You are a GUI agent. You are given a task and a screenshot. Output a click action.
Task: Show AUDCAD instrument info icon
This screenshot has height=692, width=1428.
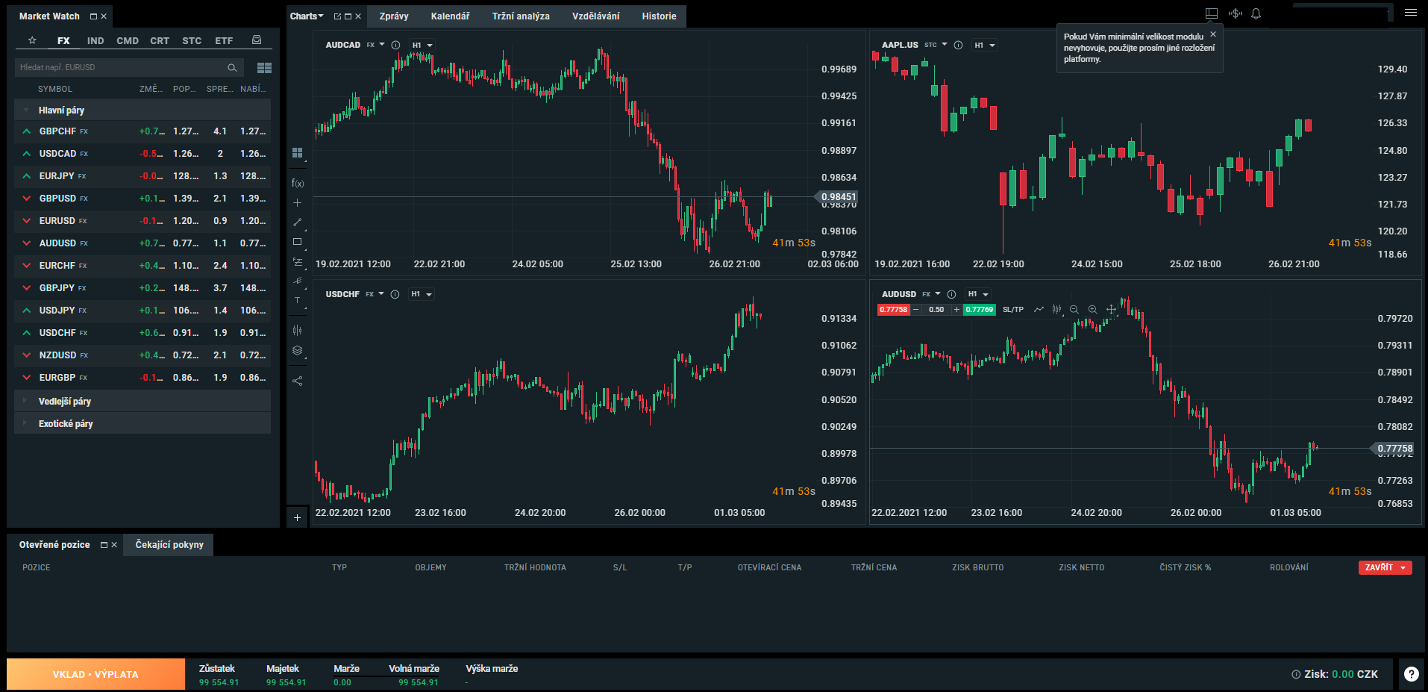pos(396,45)
